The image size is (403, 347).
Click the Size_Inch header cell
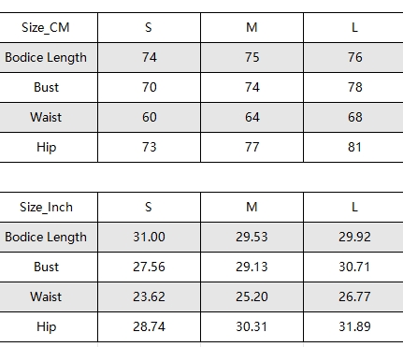(x=46, y=207)
